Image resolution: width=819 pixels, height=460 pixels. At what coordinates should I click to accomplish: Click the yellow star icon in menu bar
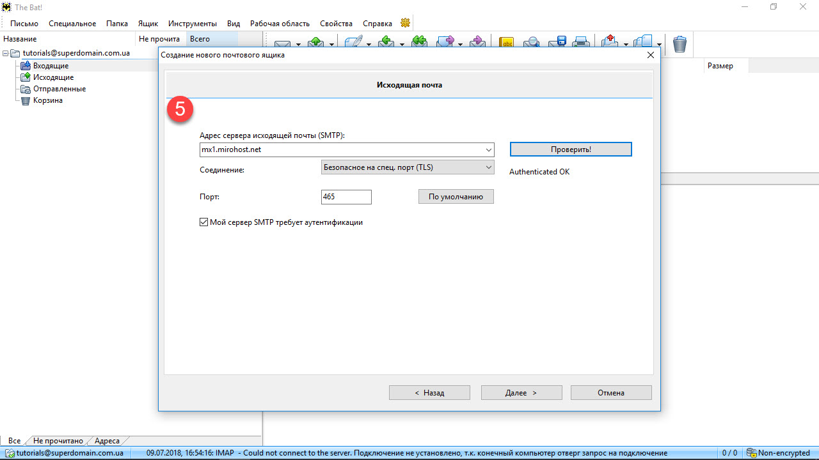tap(405, 23)
